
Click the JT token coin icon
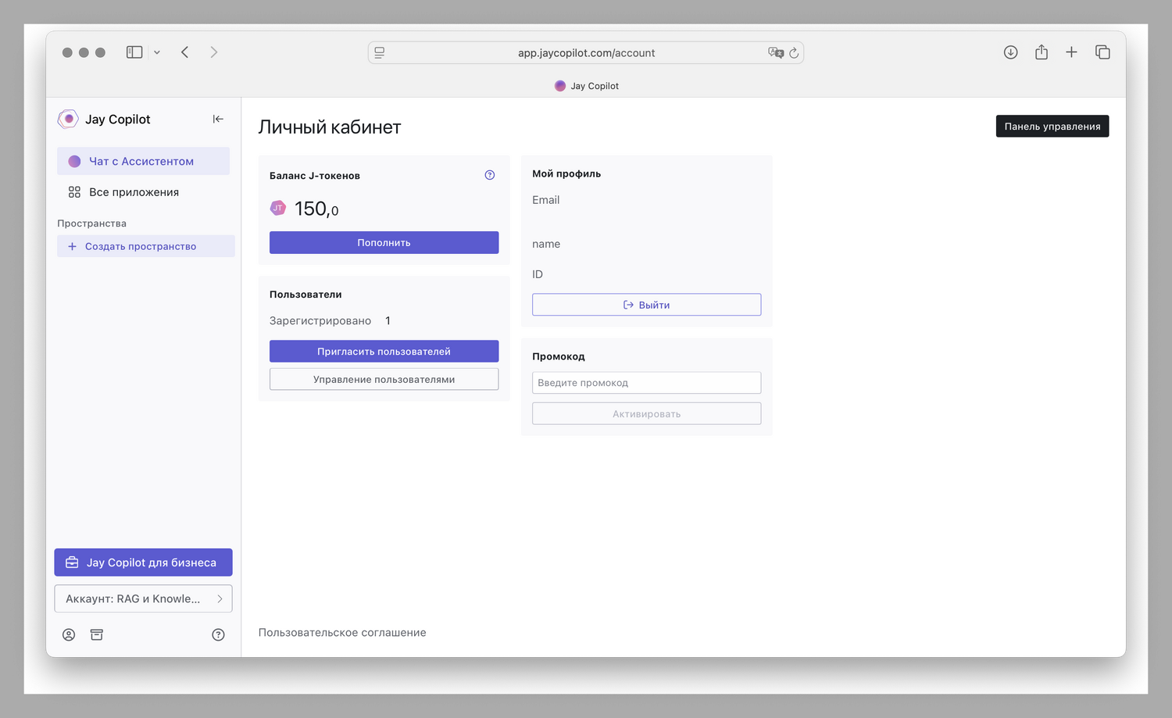point(278,208)
